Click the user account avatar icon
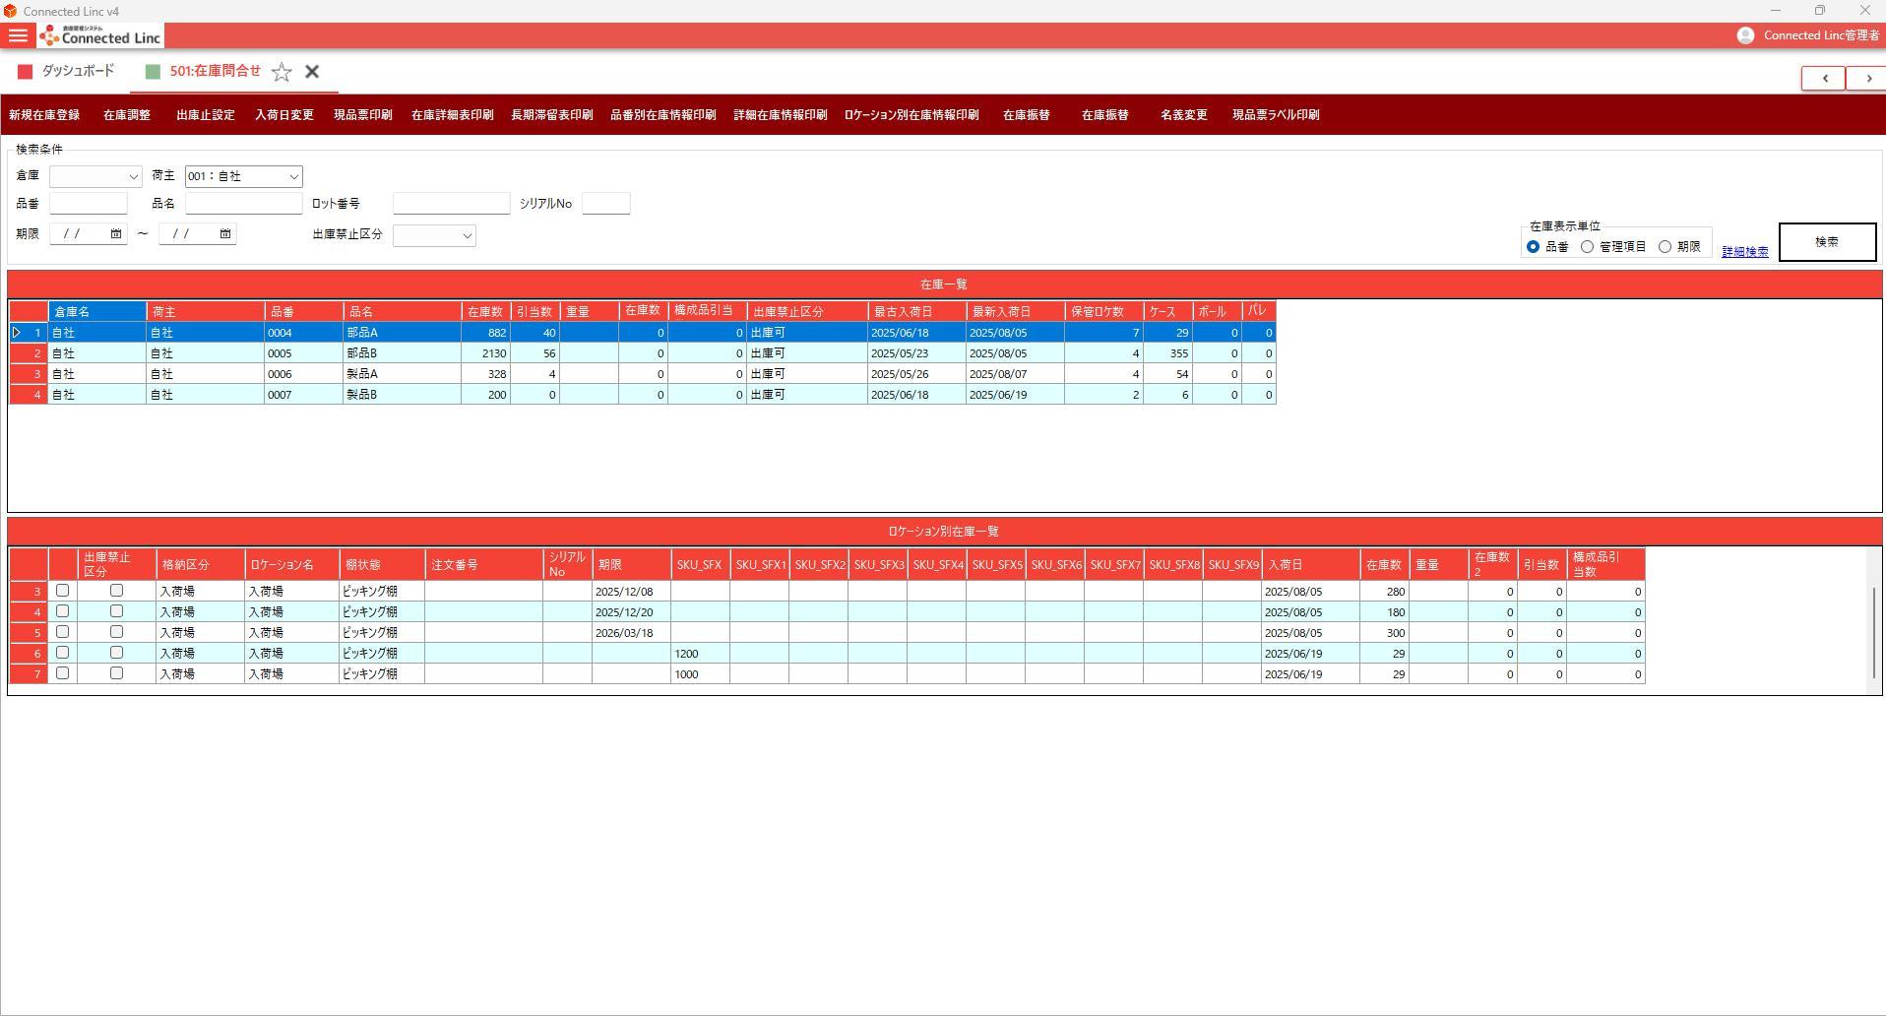The height and width of the screenshot is (1016, 1886). click(x=1745, y=35)
